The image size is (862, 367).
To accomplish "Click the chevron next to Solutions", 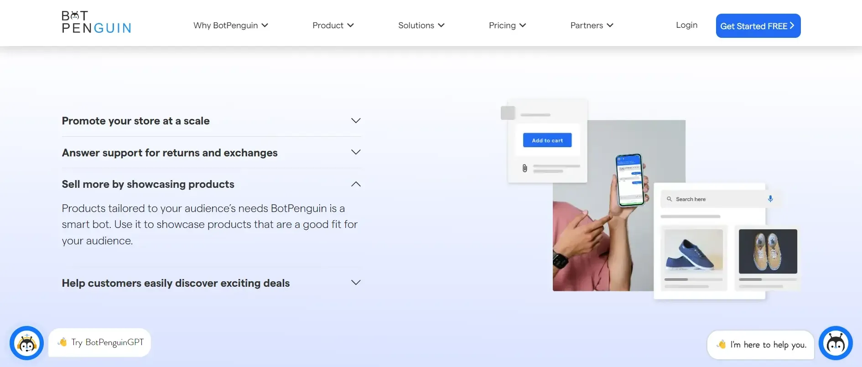I will coord(441,26).
